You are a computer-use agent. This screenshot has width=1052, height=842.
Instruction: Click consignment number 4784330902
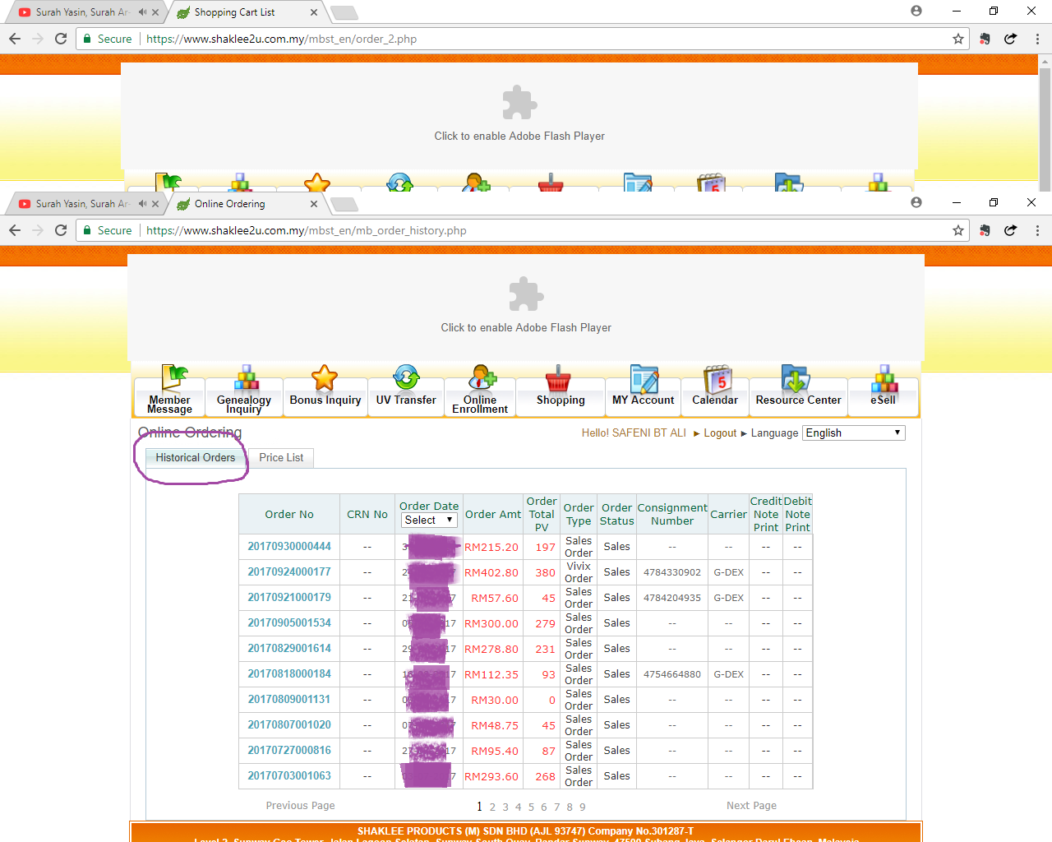coord(672,572)
